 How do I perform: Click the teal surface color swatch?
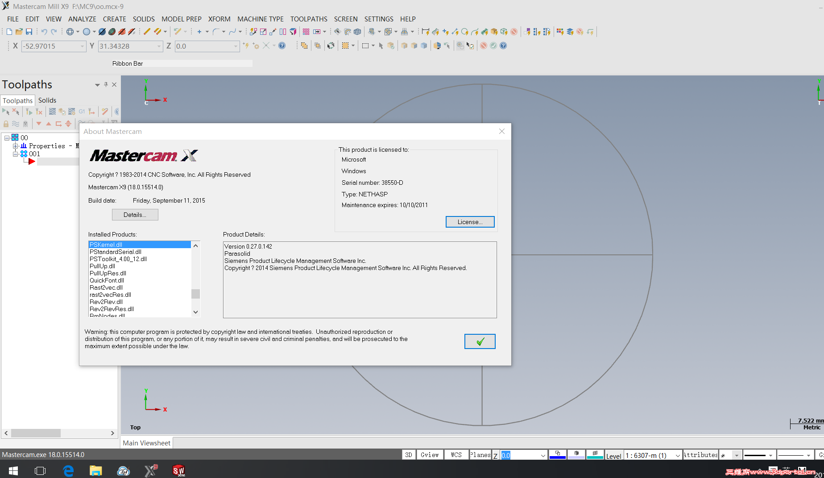click(x=595, y=455)
